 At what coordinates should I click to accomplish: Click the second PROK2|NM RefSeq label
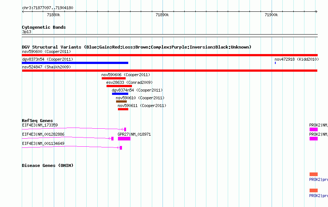pyautogui.click(x=318, y=134)
